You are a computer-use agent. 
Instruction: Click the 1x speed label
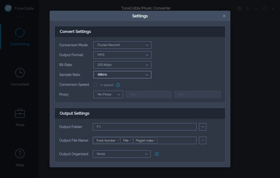(107, 85)
